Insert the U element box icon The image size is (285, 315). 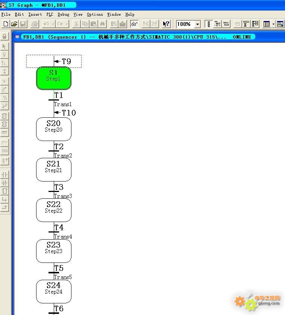pos(5,124)
